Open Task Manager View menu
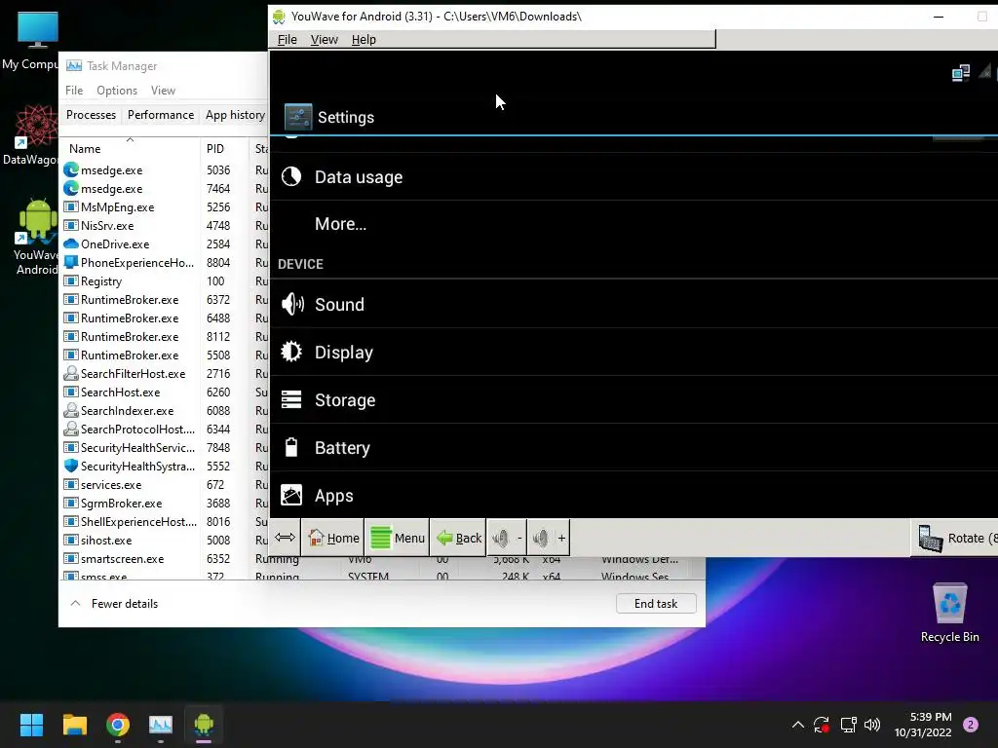The width and height of the screenshot is (998, 748). click(163, 91)
